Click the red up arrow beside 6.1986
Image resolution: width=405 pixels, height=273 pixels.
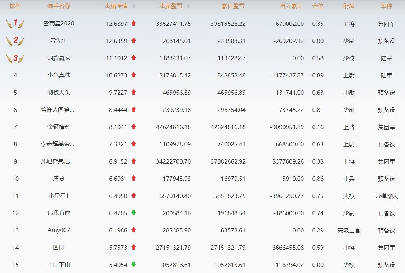click(x=134, y=230)
